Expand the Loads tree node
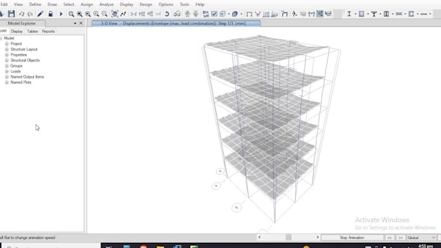Screen dimensions: 441x248 [x=6, y=71]
